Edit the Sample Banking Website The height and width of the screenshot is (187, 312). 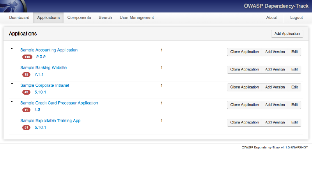click(294, 70)
